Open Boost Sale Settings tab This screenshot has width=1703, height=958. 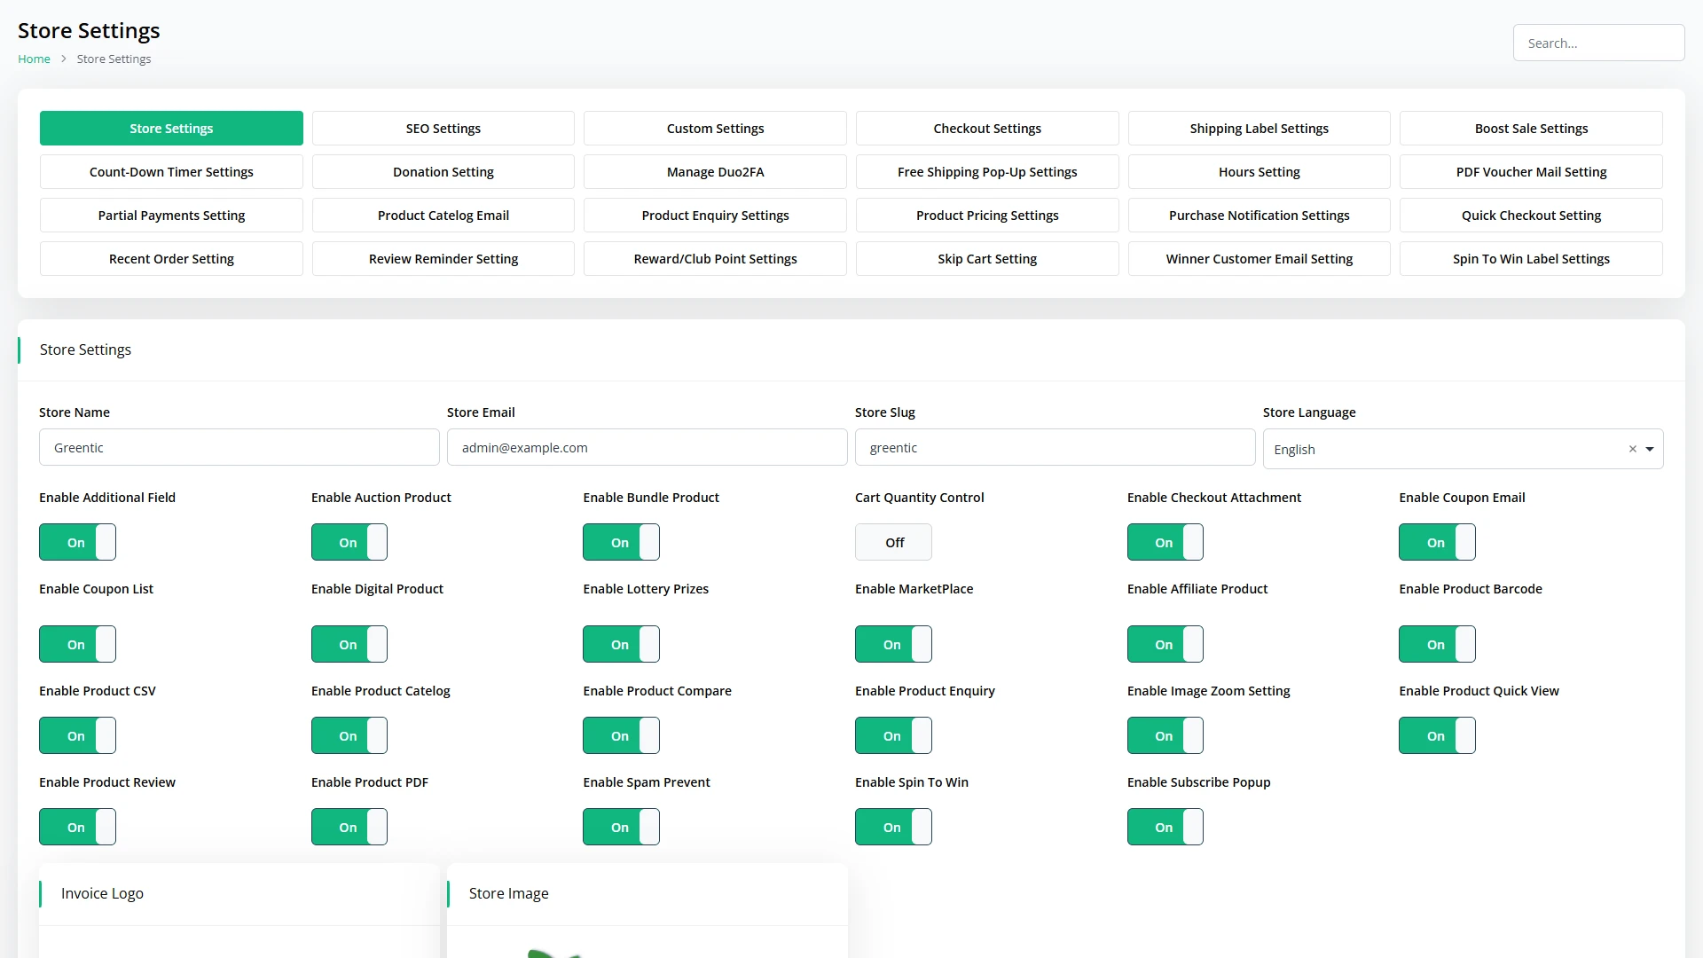pyautogui.click(x=1531, y=129)
